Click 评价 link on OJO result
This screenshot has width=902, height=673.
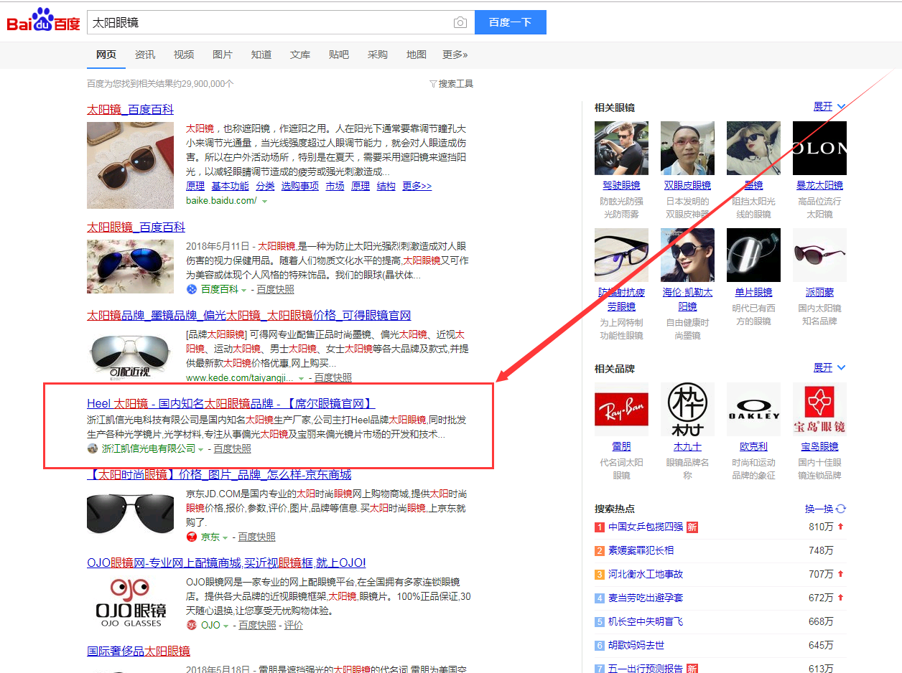(x=294, y=626)
